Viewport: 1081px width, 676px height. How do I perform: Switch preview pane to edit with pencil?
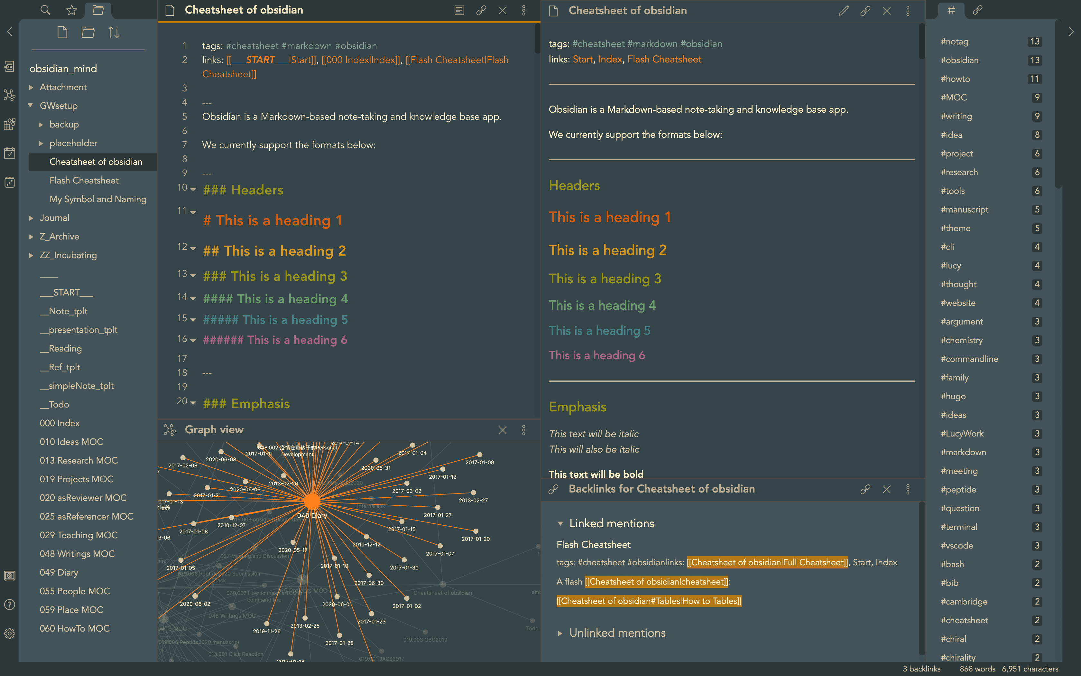point(843,11)
